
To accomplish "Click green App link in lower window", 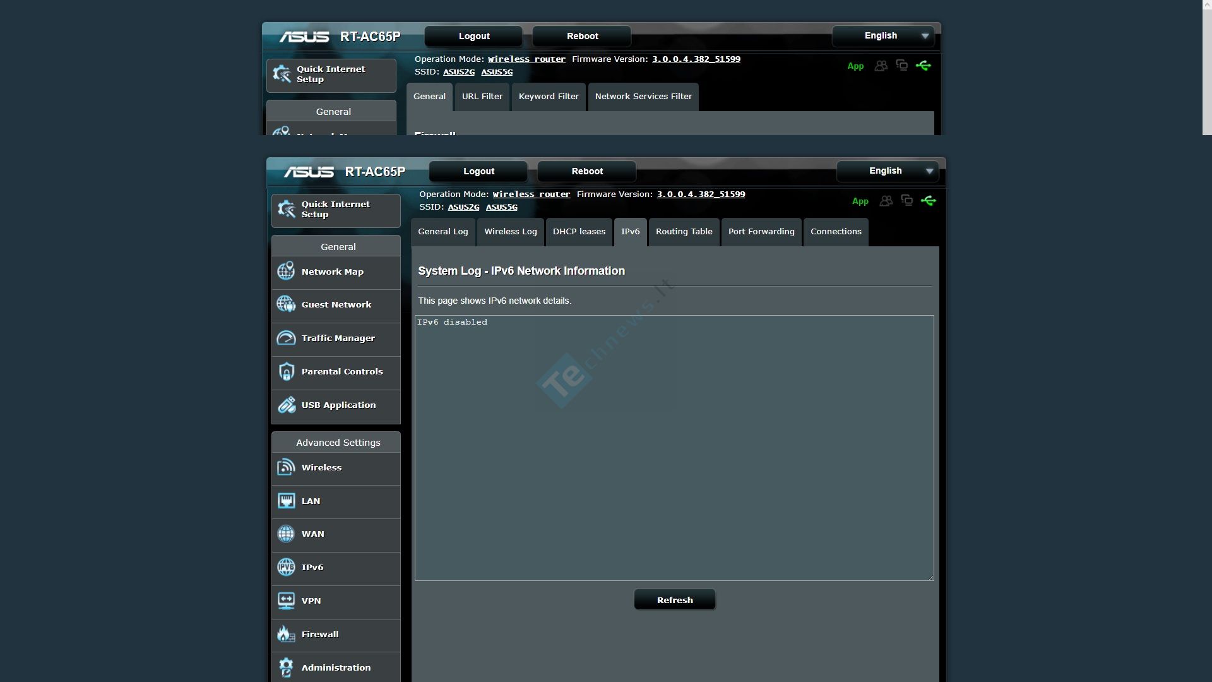I will click(x=860, y=201).
